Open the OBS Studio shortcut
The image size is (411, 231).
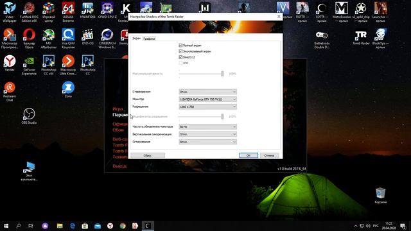(29, 116)
